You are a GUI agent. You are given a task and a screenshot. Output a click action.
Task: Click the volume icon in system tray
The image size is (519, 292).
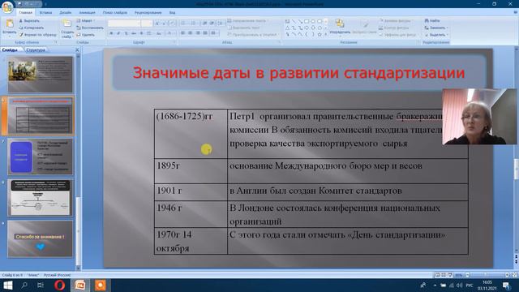pos(460,285)
